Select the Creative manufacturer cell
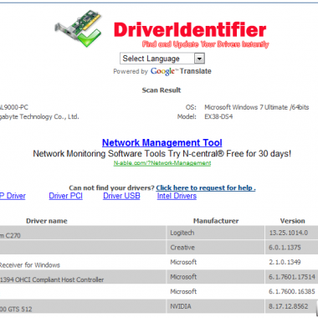318x318 pixels. (x=215, y=248)
